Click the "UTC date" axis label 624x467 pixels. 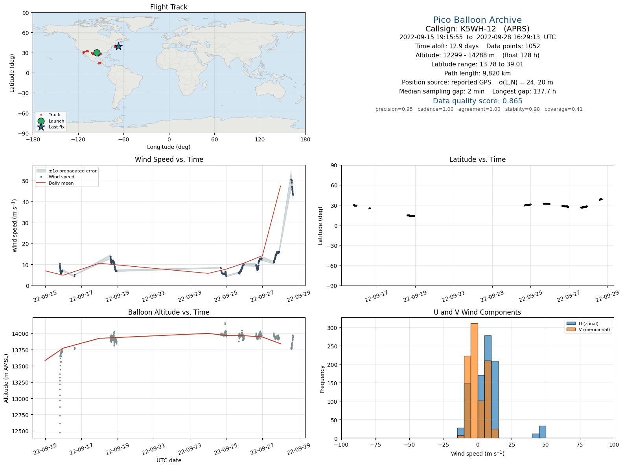[x=169, y=460]
